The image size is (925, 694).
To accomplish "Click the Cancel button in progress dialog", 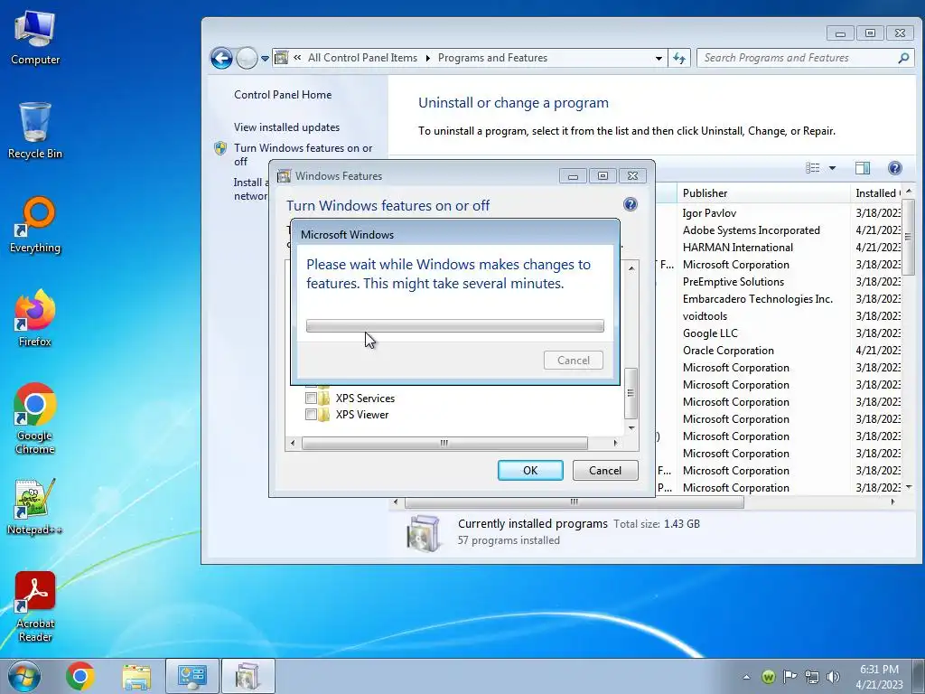I will 574,360.
